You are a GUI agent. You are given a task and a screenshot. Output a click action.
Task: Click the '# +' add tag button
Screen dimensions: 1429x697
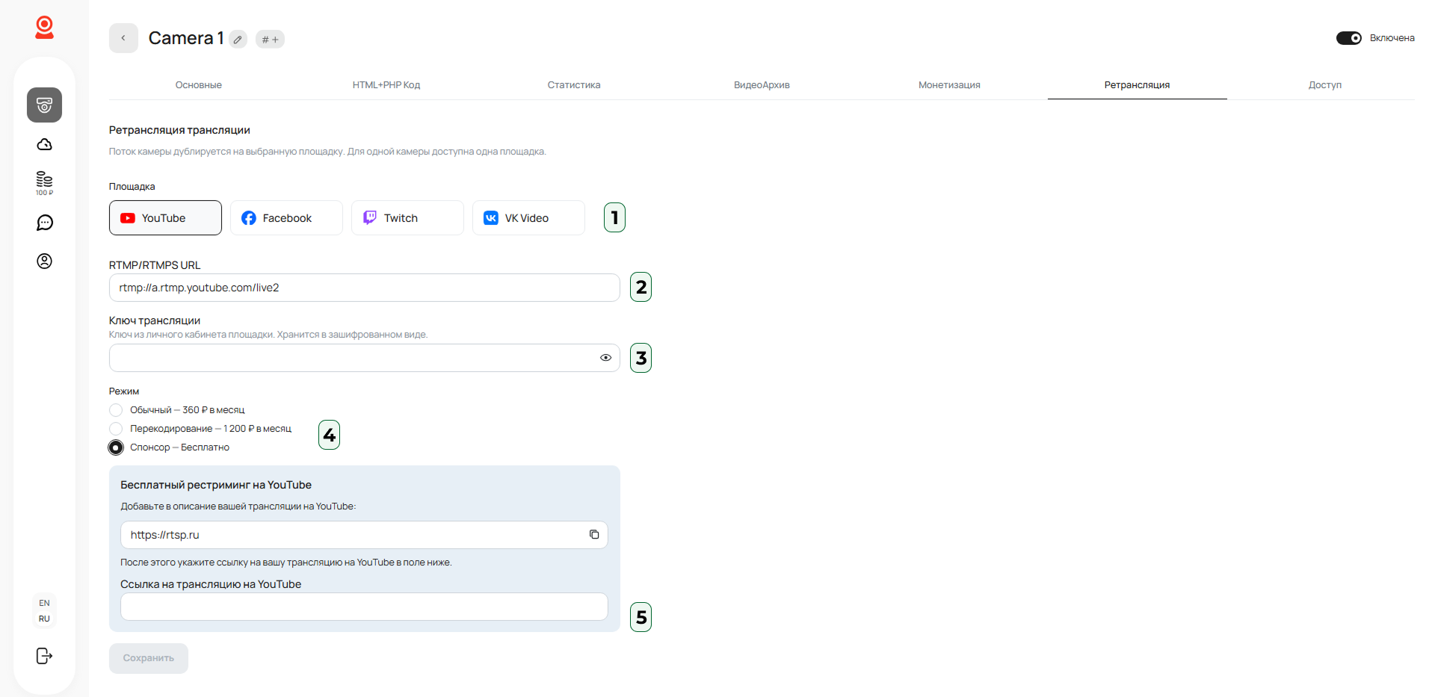click(x=270, y=40)
